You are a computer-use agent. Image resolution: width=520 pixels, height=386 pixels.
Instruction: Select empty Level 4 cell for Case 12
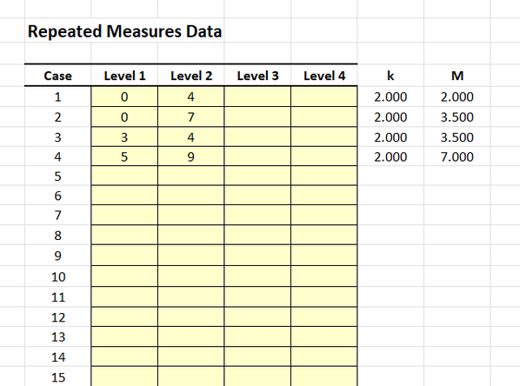point(324,316)
